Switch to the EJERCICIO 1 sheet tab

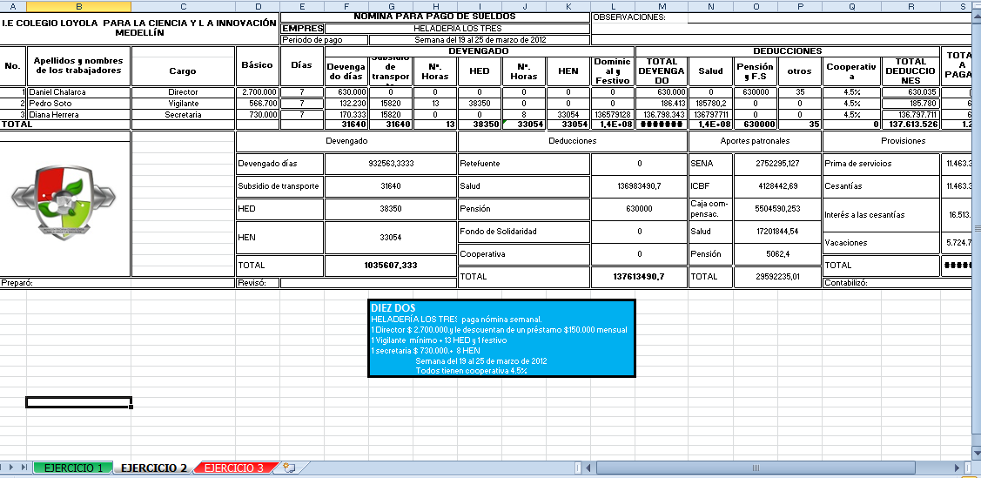pos(74,468)
